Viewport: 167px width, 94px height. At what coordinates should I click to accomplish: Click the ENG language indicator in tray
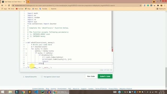tap(156, 92)
